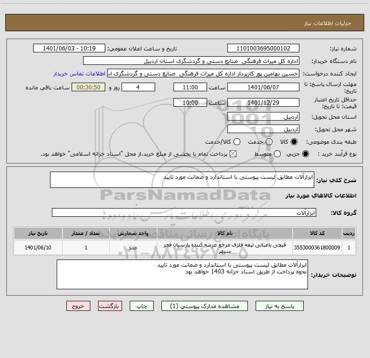Click the شماره نیاز field 1101003695000102
370x358 pixels.
263,48
